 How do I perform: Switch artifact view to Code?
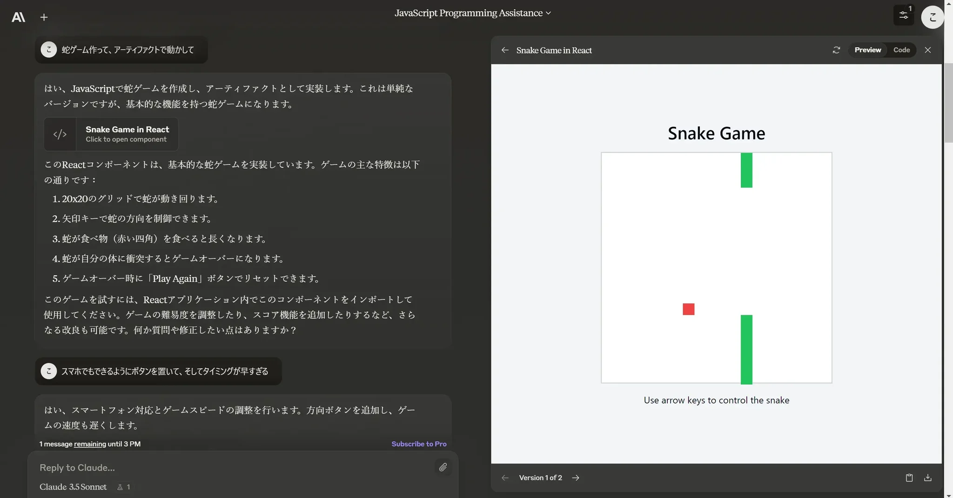click(x=901, y=50)
